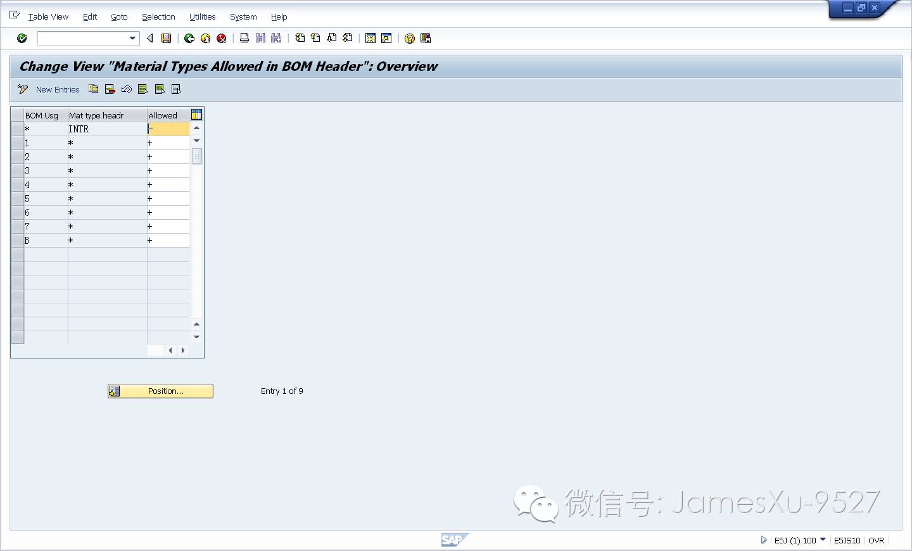The image size is (912, 551).
Task: Open the Edit menu
Action: [x=90, y=17]
